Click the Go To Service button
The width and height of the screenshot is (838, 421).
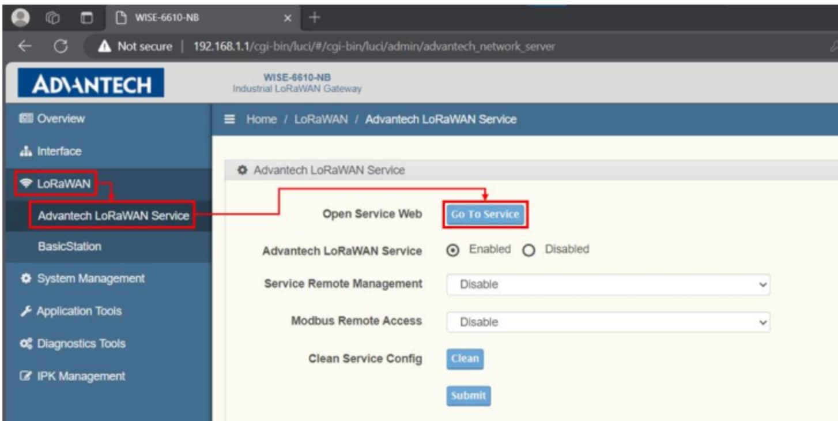[485, 215]
